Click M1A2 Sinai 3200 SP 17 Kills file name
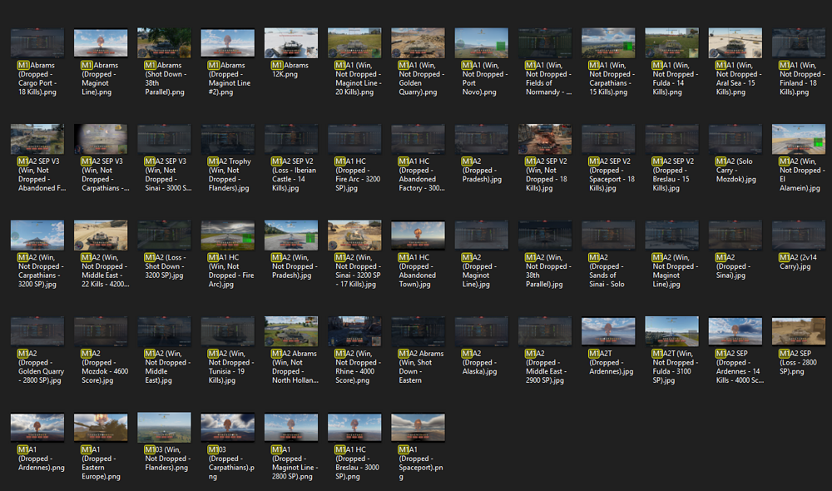Image resolution: width=832 pixels, height=491 pixels. 358,270
